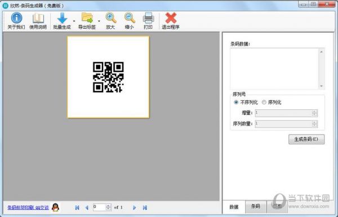Click the application icon in title bar
The height and width of the screenshot is (217, 338).
(5, 6)
